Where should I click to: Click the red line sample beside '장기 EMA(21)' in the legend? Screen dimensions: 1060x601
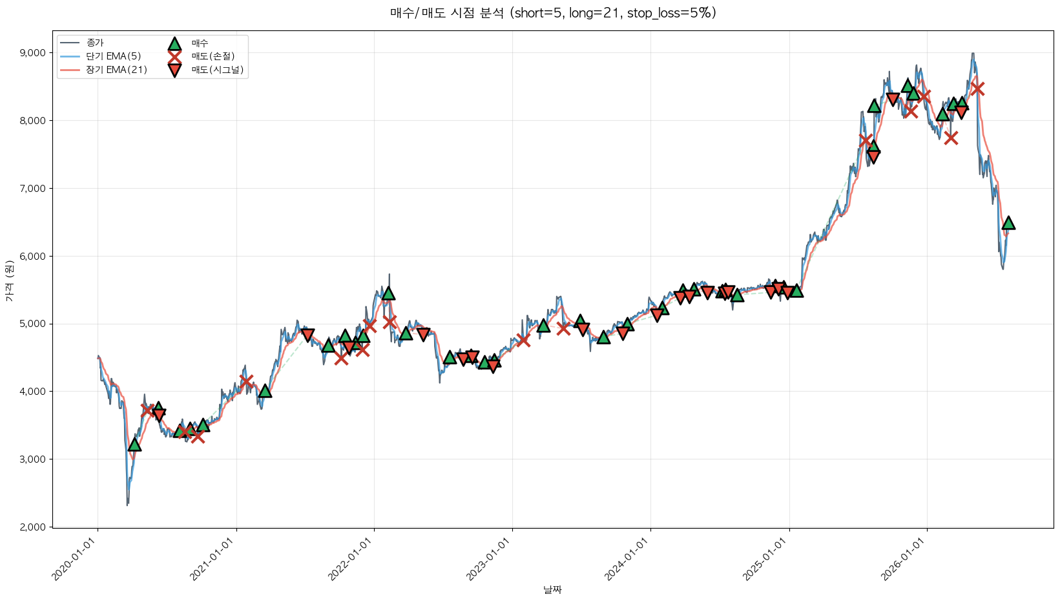[x=69, y=70]
